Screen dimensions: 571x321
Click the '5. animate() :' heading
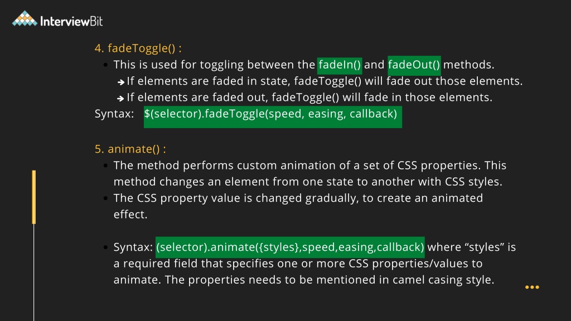pos(130,149)
